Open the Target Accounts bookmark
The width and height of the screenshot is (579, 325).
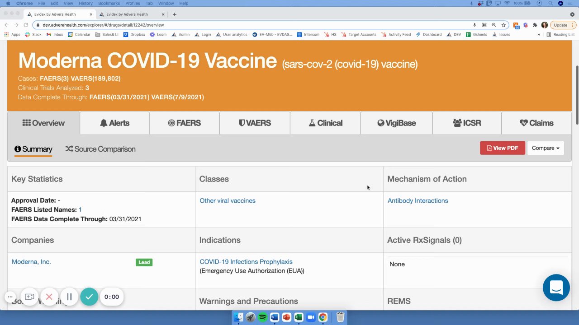point(358,34)
